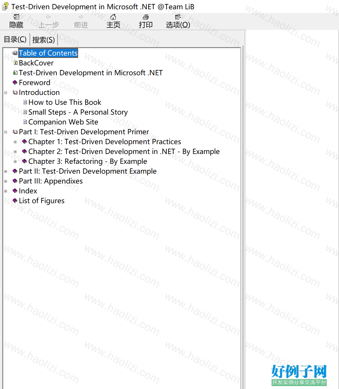339x389 pixels.
Task: Click the List of Figures book icon
Action: point(15,201)
